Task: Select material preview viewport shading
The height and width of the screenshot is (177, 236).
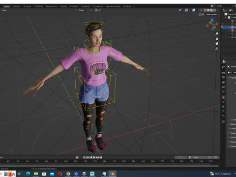Action: point(211,10)
